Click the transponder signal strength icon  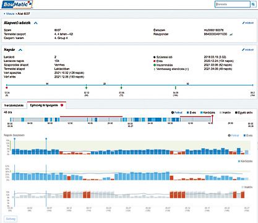point(231,34)
